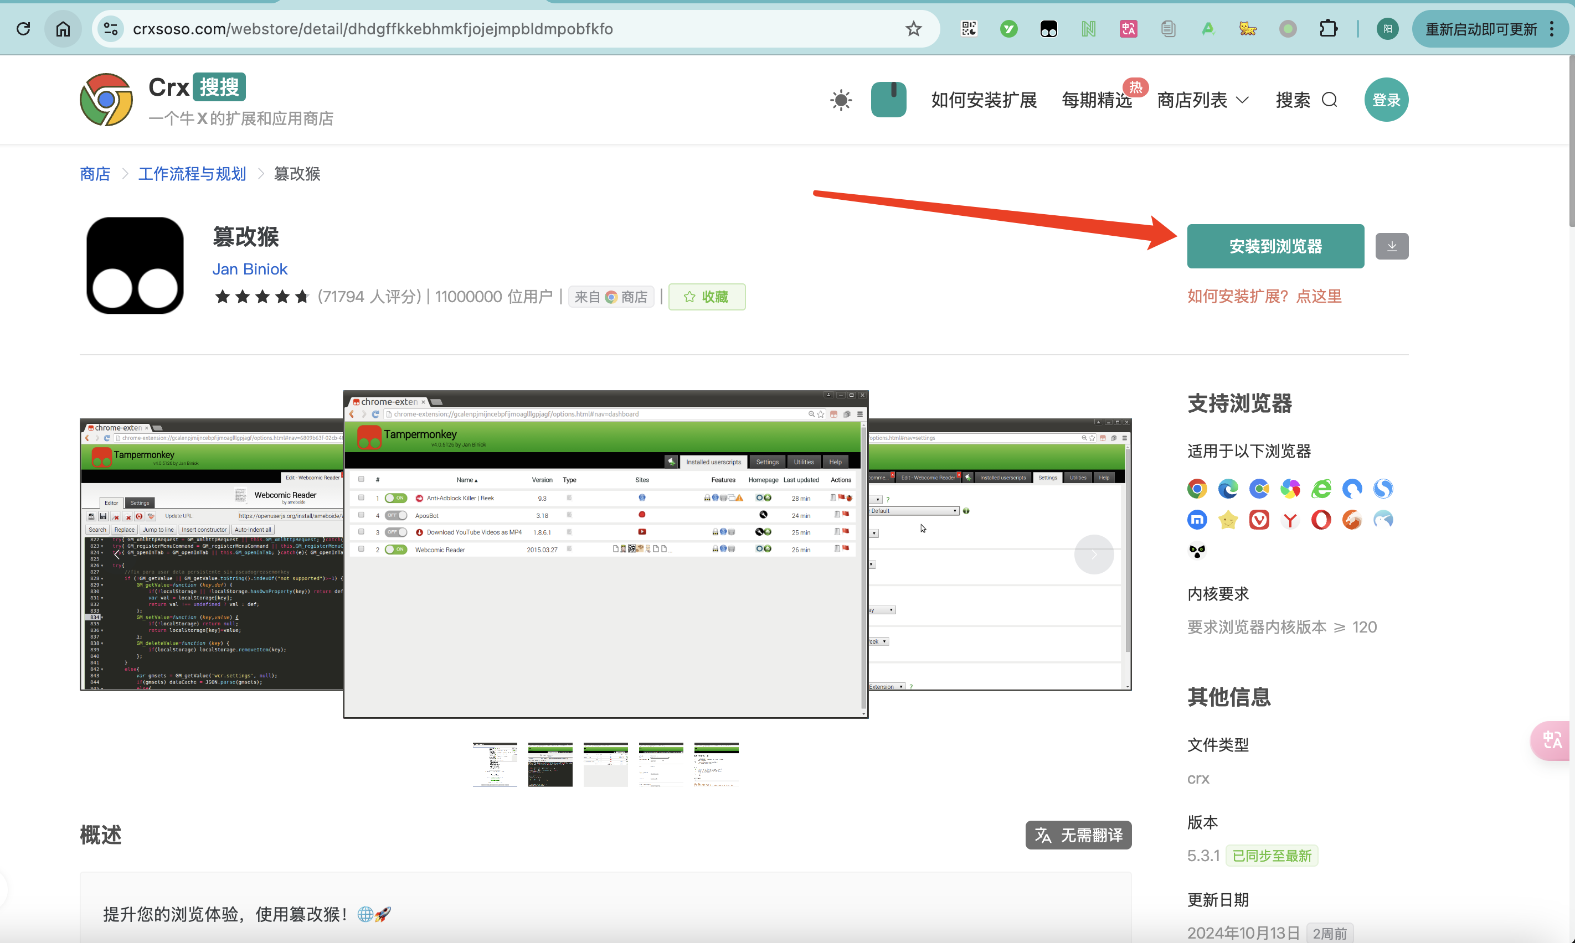
Task: Reload the page
Action: point(23,29)
